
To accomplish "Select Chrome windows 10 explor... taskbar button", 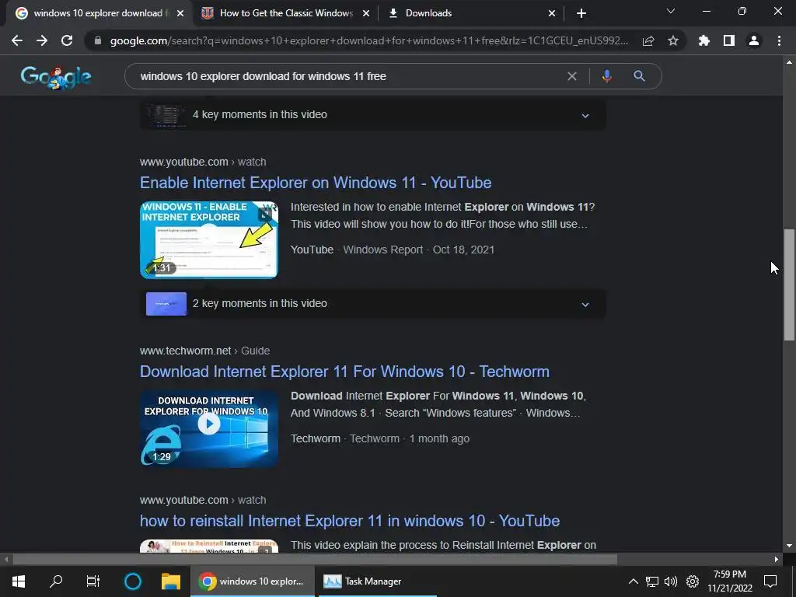I will click(253, 581).
